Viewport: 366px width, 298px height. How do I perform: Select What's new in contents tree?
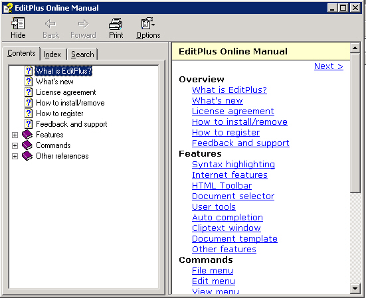coord(54,82)
